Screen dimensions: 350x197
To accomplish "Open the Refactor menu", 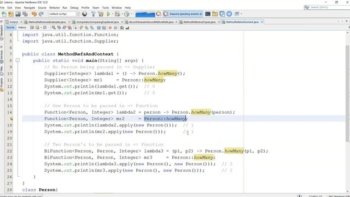I will point(55,8).
